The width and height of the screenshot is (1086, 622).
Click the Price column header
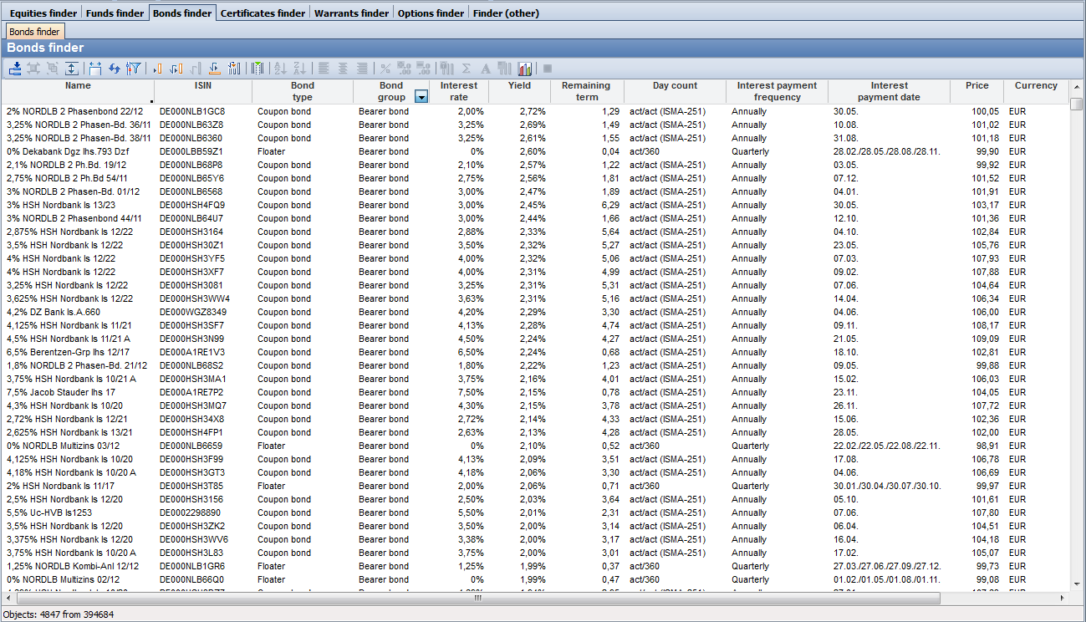[976, 86]
